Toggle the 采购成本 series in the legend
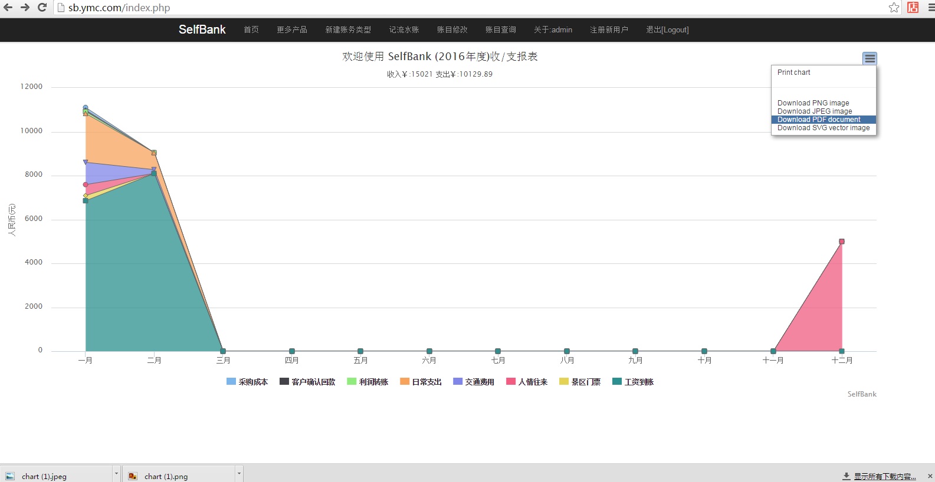The width and height of the screenshot is (935, 482). pos(247,382)
